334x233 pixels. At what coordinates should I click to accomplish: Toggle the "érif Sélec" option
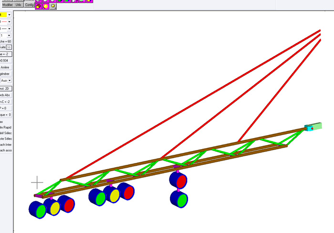tap(6, 132)
